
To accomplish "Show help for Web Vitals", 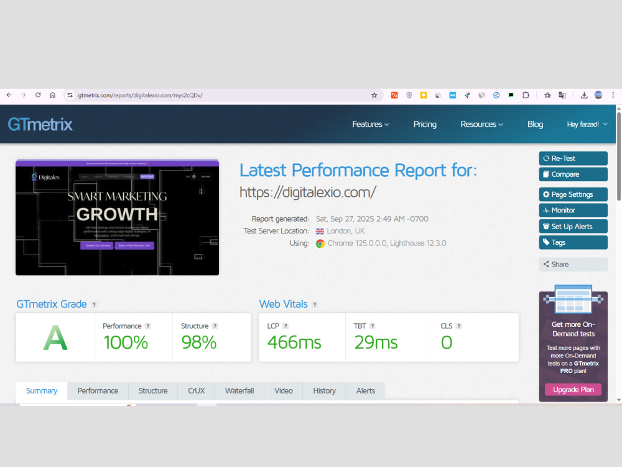I will pos(315,304).
